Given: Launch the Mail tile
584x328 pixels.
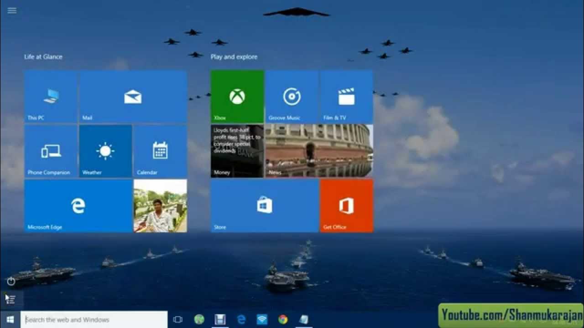Looking at the screenshot, I should click(x=133, y=96).
